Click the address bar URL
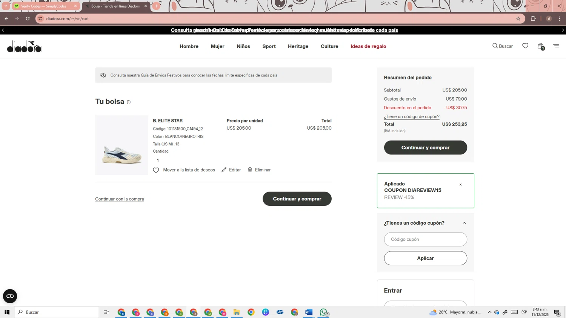The image size is (566, 318). (x=68, y=18)
